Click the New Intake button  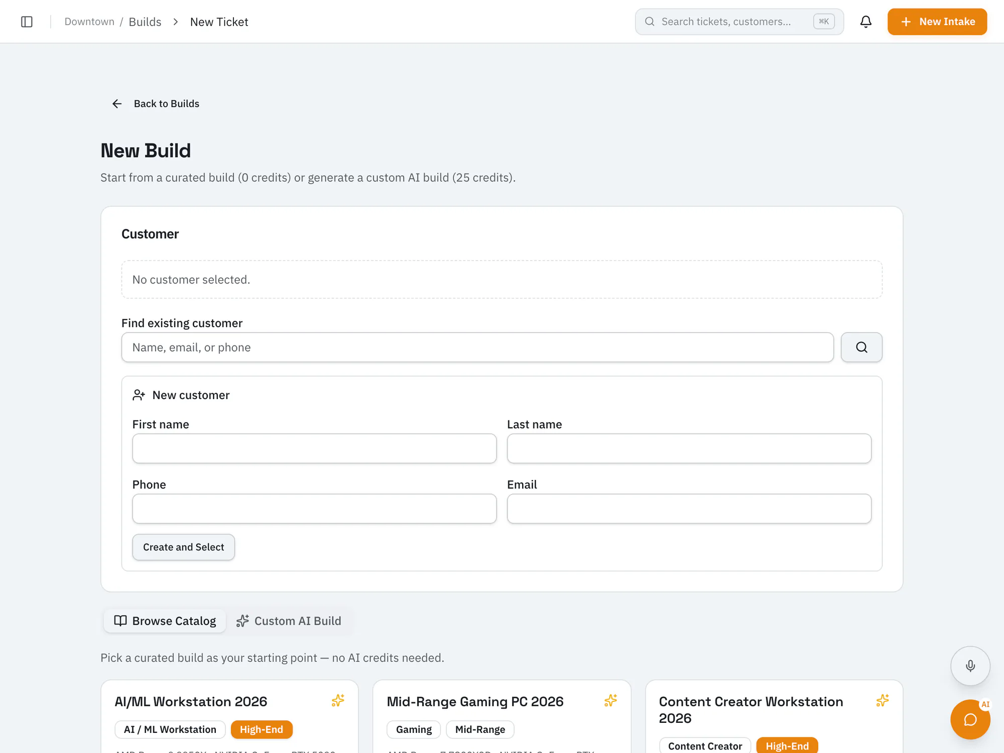click(937, 22)
